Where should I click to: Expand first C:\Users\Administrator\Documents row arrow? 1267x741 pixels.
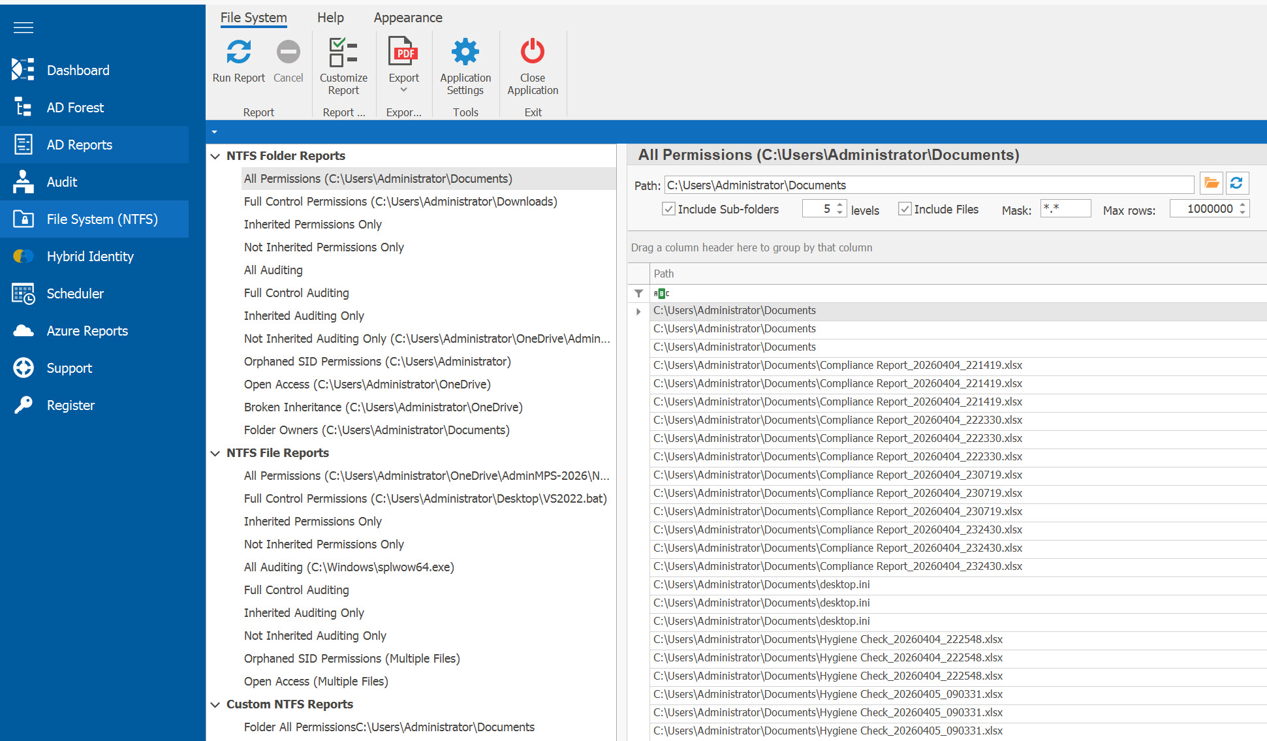coord(638,311)
